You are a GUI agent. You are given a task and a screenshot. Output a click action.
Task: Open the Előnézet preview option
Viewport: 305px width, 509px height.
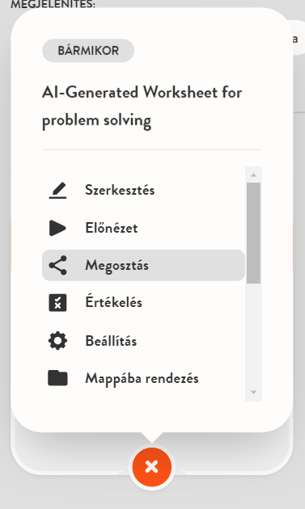point(143,228)
